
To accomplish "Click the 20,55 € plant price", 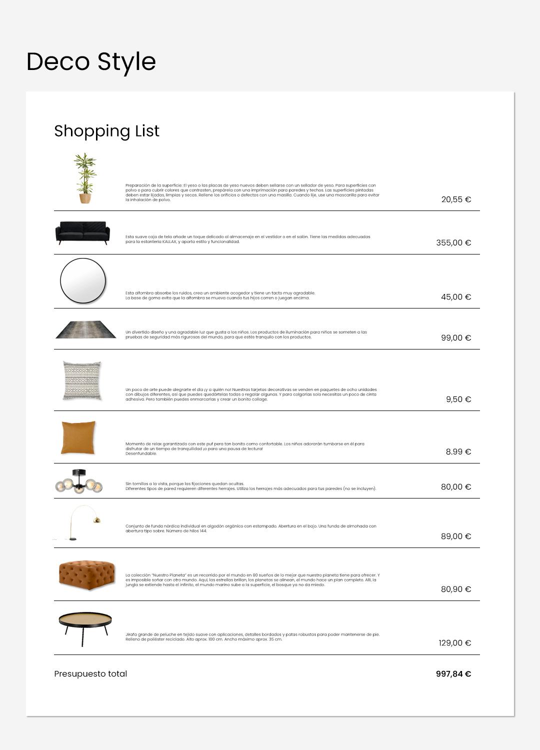I will (x=455, y=199).
